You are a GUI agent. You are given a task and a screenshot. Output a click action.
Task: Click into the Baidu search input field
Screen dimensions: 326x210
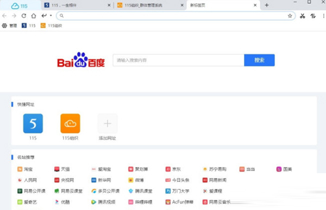tap(178, 60)
